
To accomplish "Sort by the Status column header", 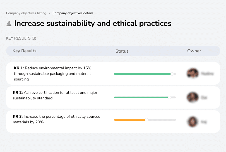I will tap(122, 51).
